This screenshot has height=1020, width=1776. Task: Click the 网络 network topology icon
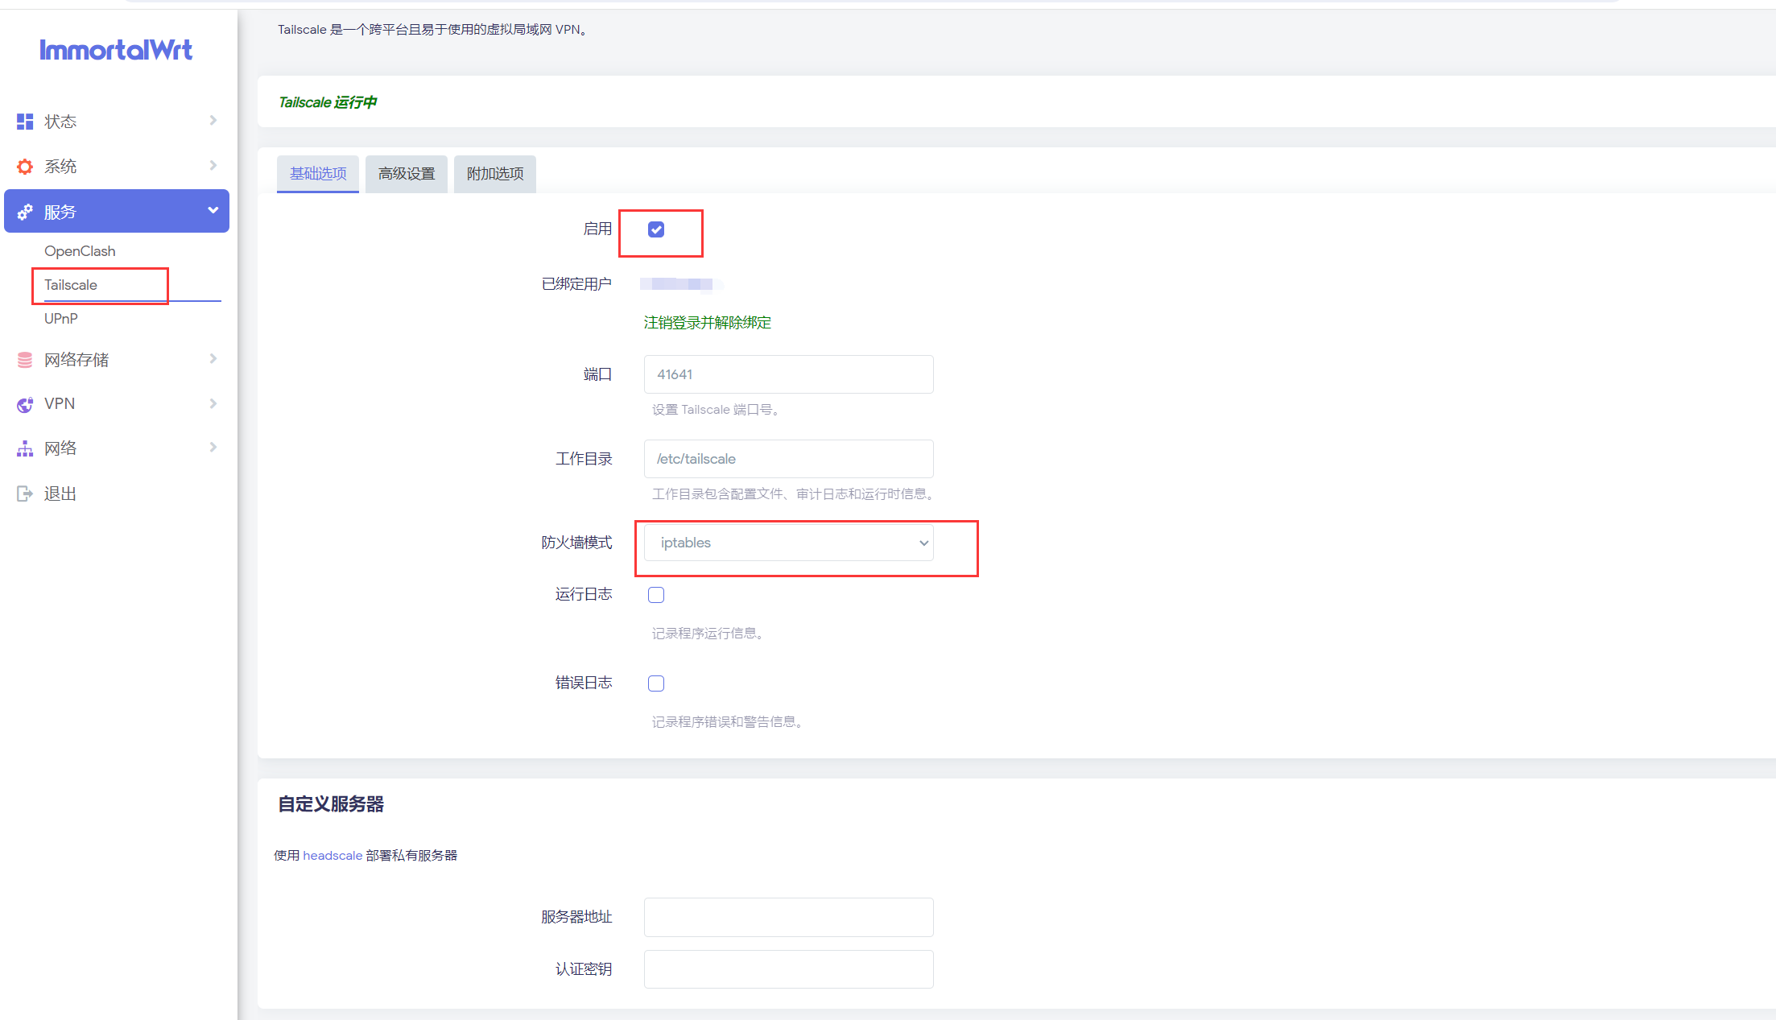[x=25, y=448]
